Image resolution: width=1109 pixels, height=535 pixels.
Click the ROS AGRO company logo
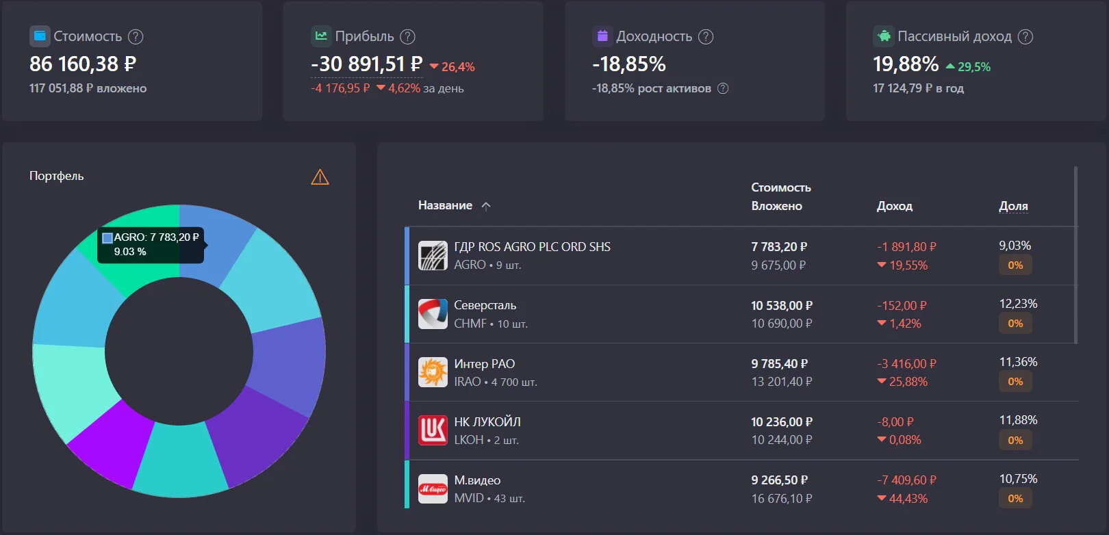433,256
